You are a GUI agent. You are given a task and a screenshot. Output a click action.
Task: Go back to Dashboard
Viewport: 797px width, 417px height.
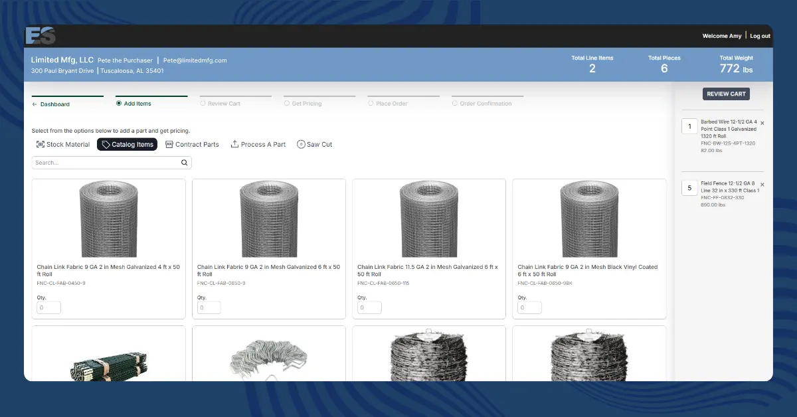(x=50, y=104)
